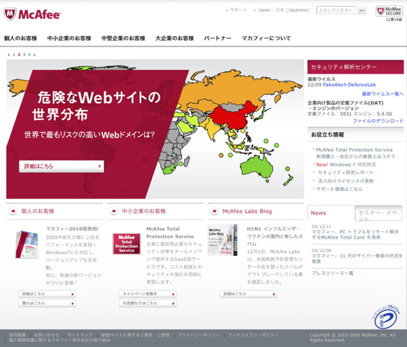Open FakeAlert-DefenceLab virus link
407x347 pixels.
click(349, 85)
